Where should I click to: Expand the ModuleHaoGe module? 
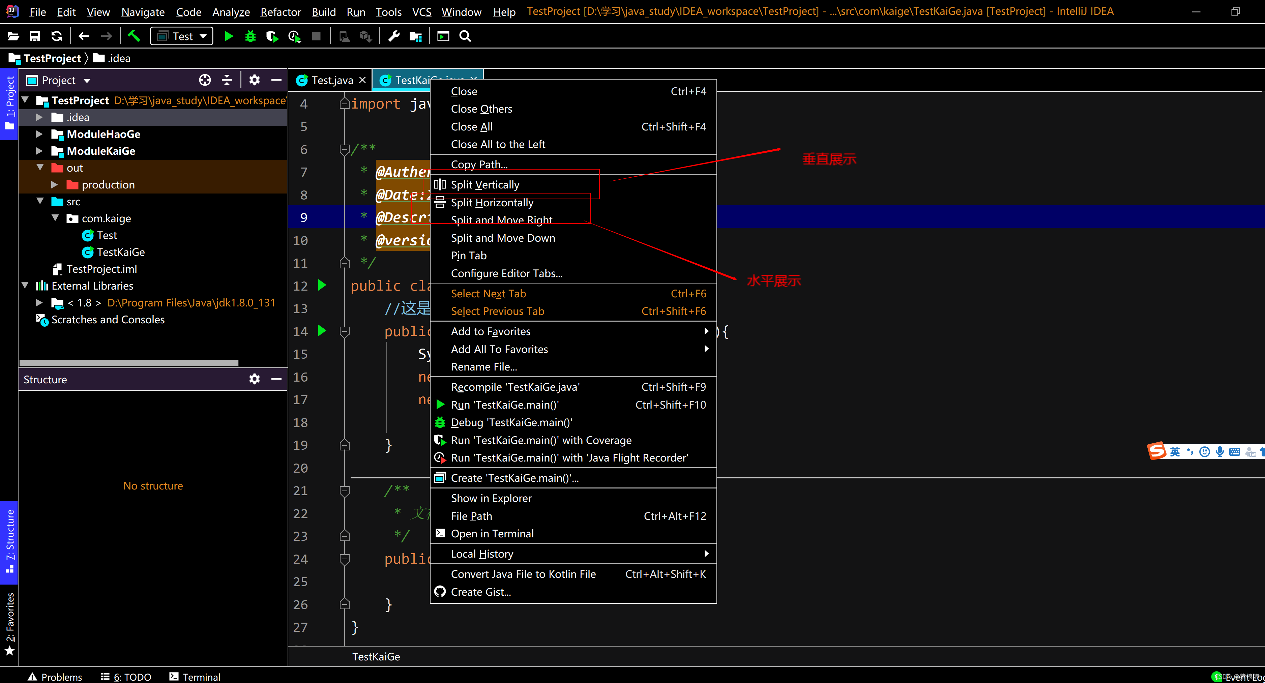click(39, 134)
